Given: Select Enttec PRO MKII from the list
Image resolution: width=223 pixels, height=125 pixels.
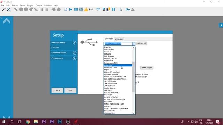Looking at the screenshot, I should click(x=118, y=68).
